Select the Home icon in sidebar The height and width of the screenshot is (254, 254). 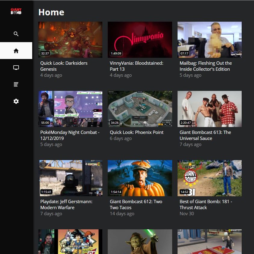16,51
